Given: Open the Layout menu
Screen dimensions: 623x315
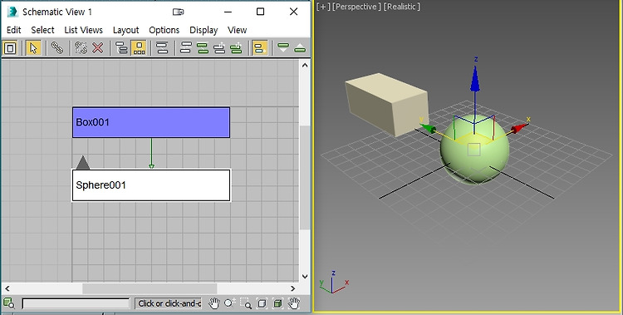Looking at the screenshot, I should coord(126,30).
